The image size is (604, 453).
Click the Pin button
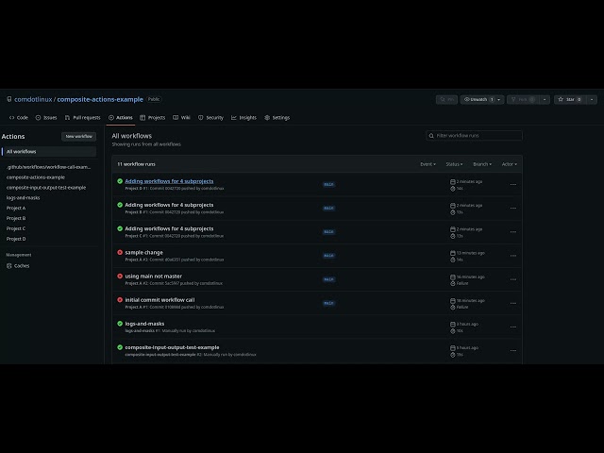pyautogui.click(x=446, y=99)
